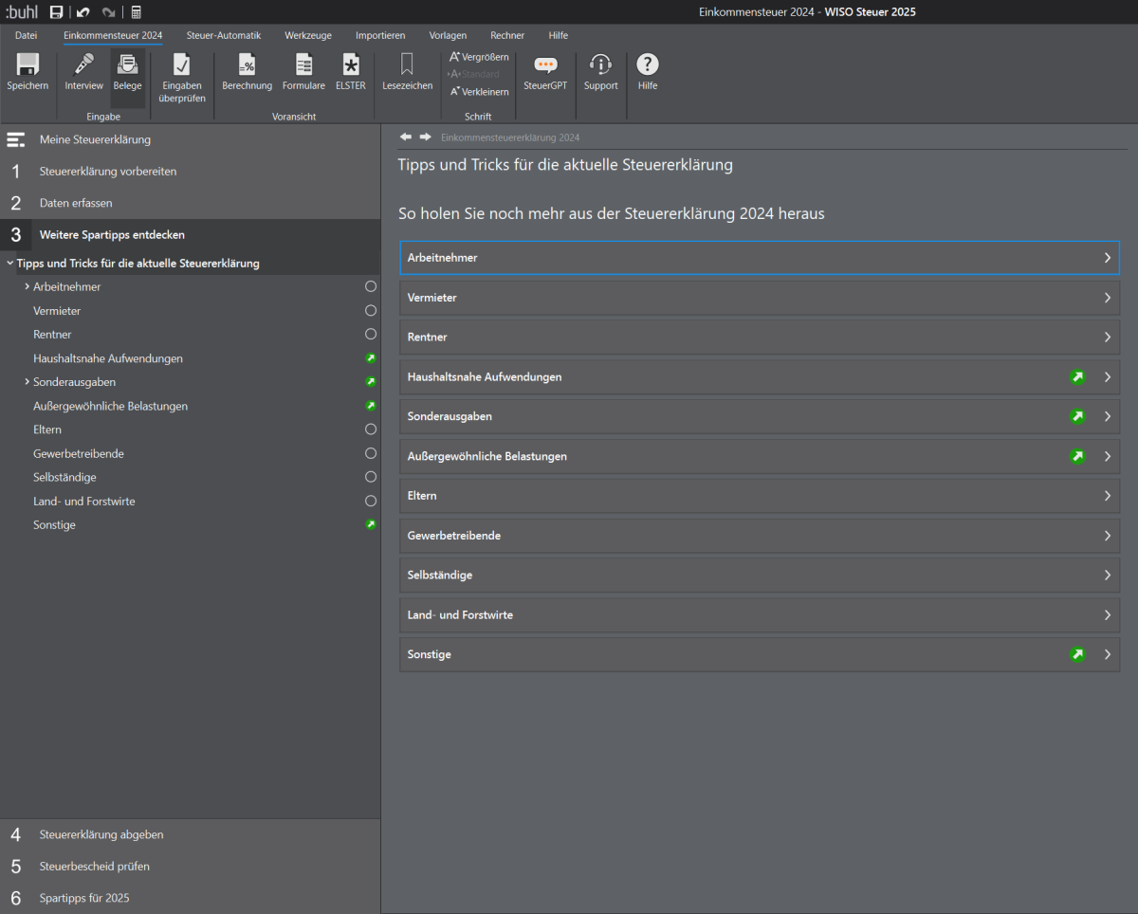The width and height of the screenshot is (1138, 914).
Task: Expand Sonderausgaben tree node in sidebar
Action: (x=27, y=382)
